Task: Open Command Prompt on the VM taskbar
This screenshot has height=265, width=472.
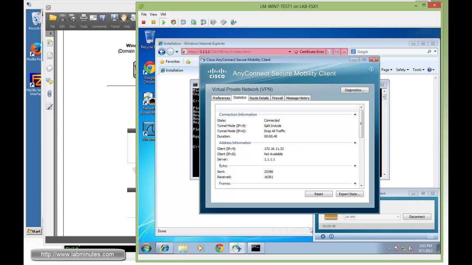Action: [256, 248]
